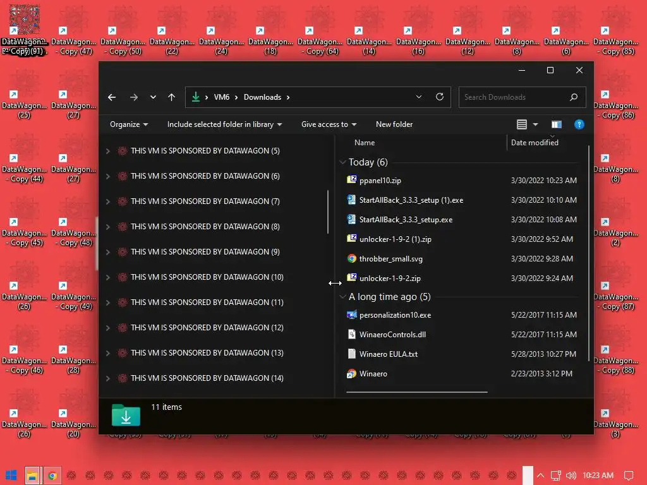Sort by the Name column
Screen dimensions: 647x485
coord(365,143)
